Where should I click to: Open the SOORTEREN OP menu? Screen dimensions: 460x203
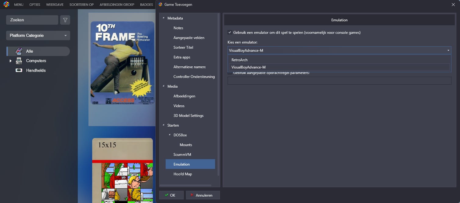click(x=81, y=5)
